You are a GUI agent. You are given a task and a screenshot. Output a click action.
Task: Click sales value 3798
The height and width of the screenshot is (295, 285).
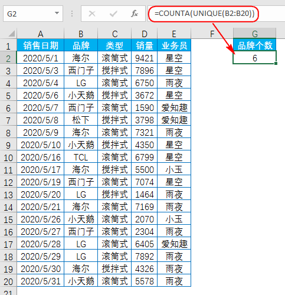click(145, 119)
